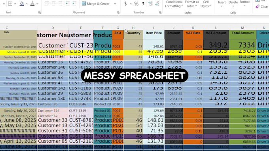
Task: Open the accounting format dropdown arrow
Action: [131, 4]
